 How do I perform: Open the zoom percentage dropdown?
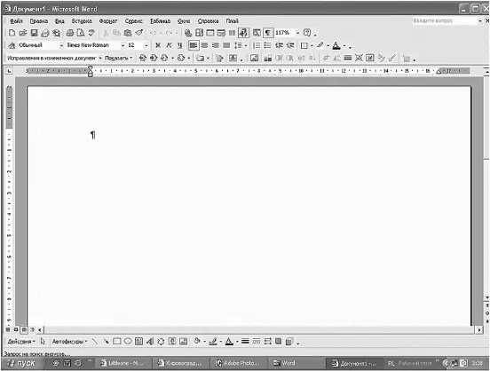click(x=297, y=33)
